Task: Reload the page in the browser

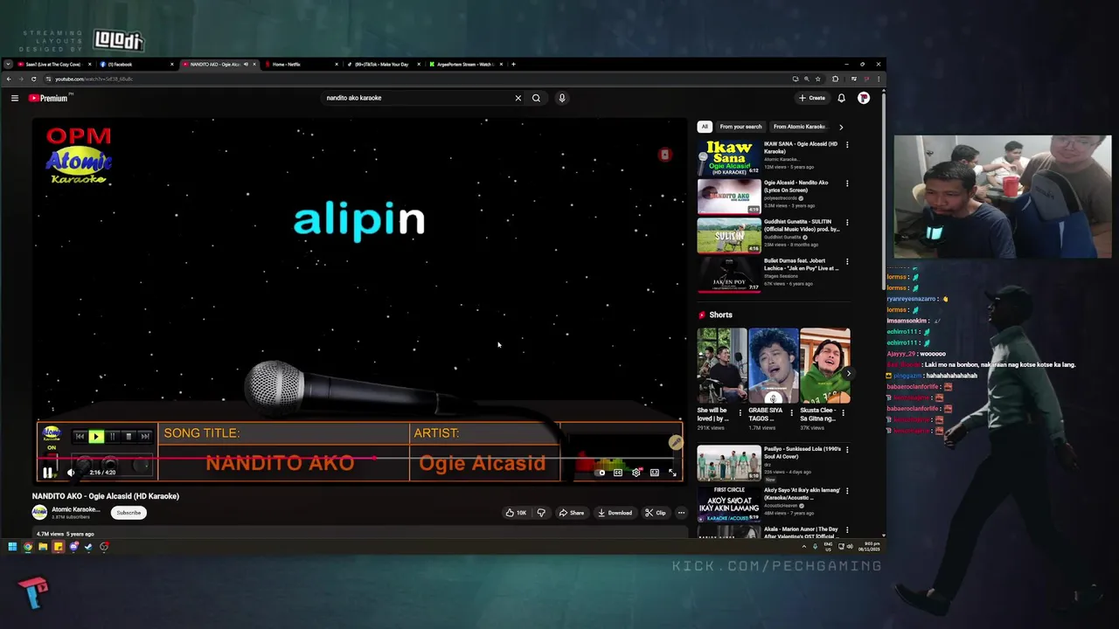Action: click(33, 79)
